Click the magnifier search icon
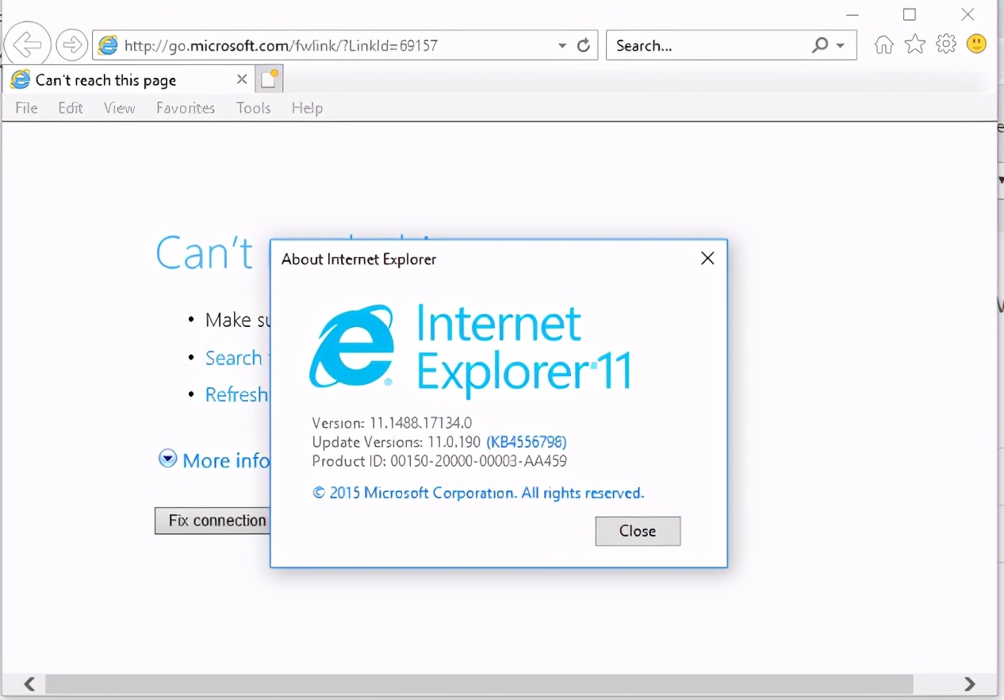The height and width of the screenshot is (700, 1004). point(820,45)
